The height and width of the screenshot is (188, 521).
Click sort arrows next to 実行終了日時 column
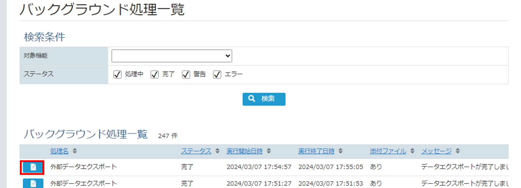pos(340,151)
